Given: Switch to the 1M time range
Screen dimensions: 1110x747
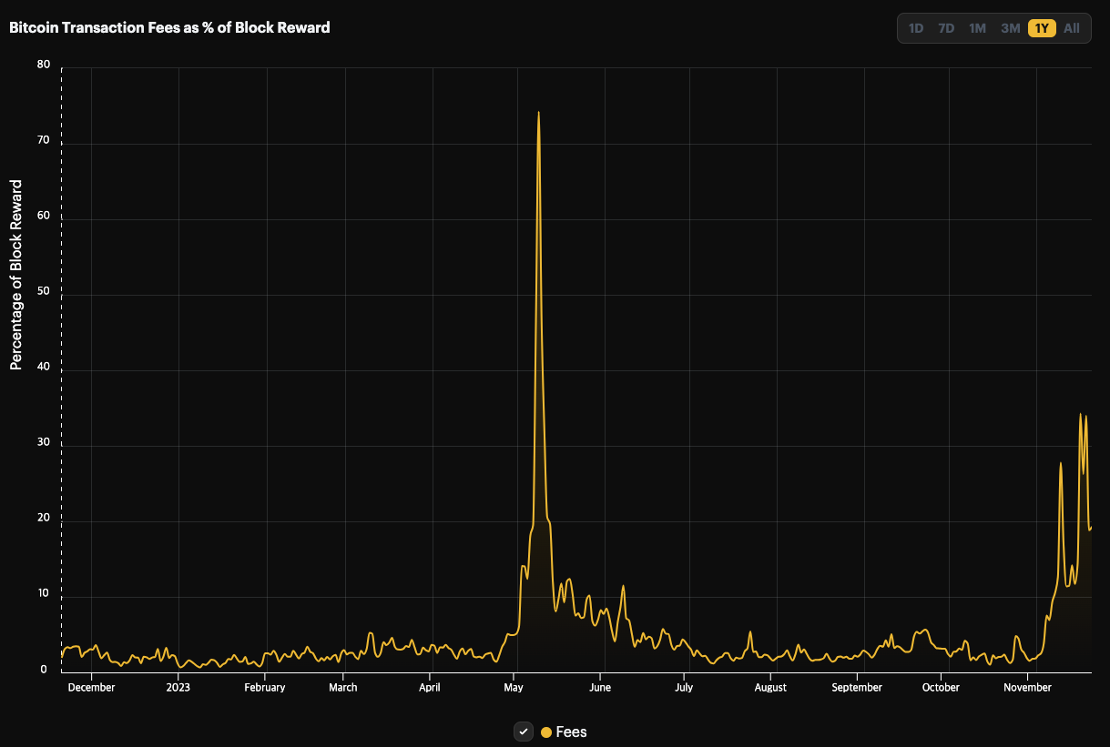Looking at the screenshot, I should (977, 28).
